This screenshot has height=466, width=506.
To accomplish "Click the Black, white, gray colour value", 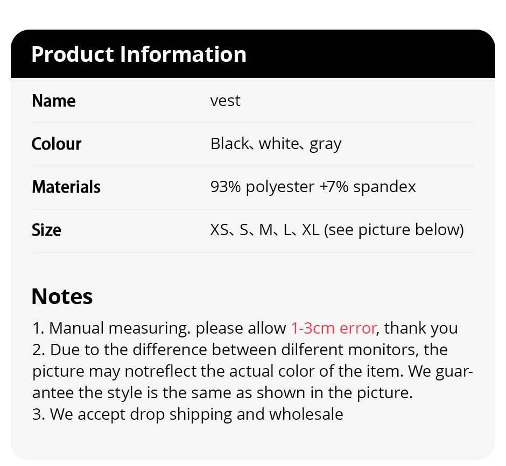I will pos(276,144).
